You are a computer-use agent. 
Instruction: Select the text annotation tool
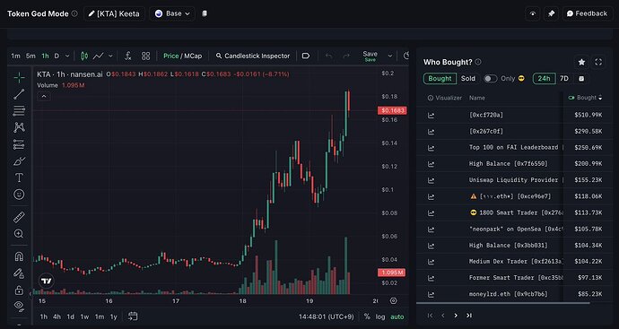point(19,177)
